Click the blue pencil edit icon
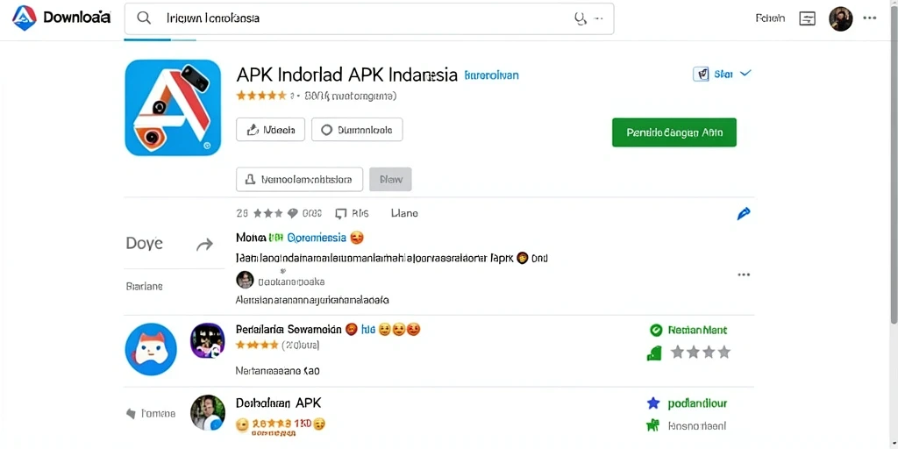The width and height of the screenshot is (898, 449). (744, 214)
